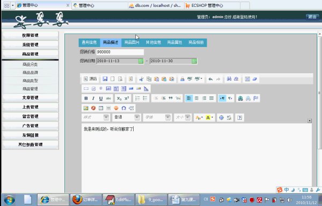Open the 普通 paragraph format dropdown
Screen dimensions: 322x206
tap(126, 117)
